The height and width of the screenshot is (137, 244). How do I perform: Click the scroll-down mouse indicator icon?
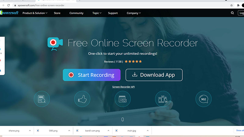pyautogui.click(x=123, y=119)
